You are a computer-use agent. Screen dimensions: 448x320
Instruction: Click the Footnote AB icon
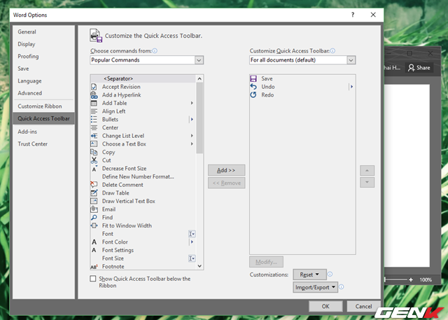click(94, 267)
